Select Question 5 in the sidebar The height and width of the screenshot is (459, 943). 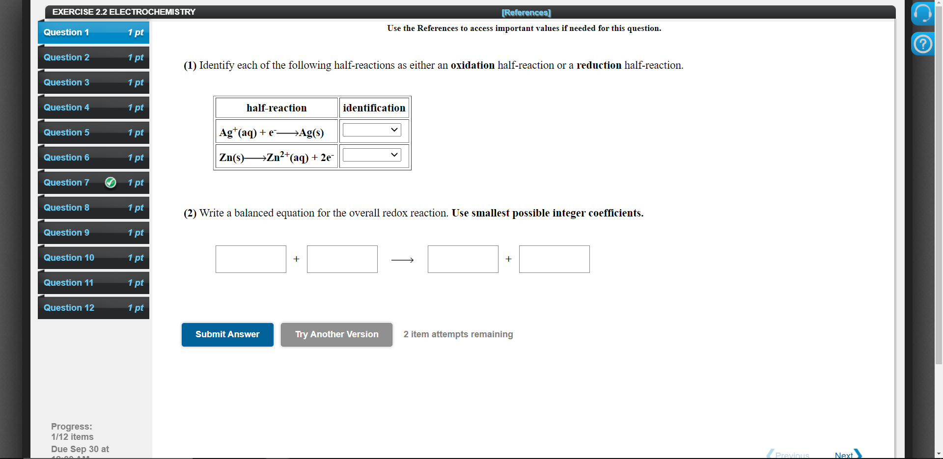pyautogui.click(x=93, y=133)
